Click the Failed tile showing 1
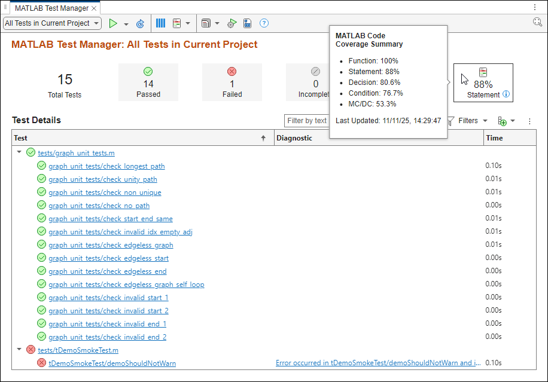This screenshot has width=548, height=382. (232, 82)
